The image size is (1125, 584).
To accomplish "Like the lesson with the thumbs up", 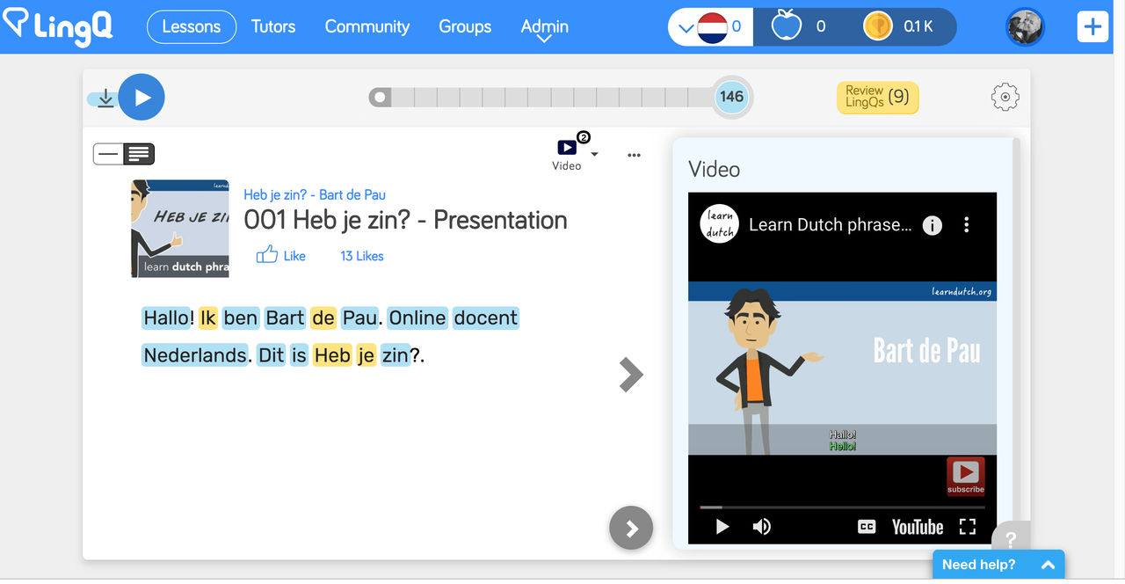I will point(267,255).
